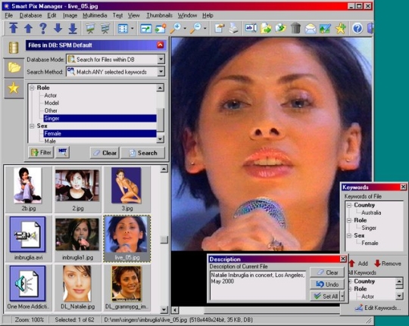Click the Search button
Screen dimensions: 409x326
tap(143, 153)
